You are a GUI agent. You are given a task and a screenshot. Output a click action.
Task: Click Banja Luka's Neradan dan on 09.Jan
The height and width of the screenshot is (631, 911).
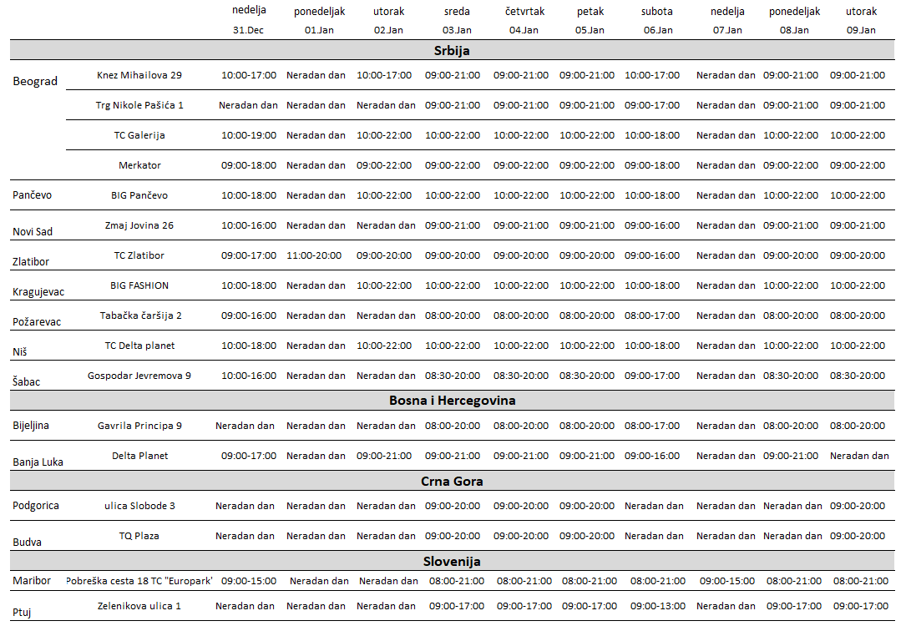(x=859, y=456)
